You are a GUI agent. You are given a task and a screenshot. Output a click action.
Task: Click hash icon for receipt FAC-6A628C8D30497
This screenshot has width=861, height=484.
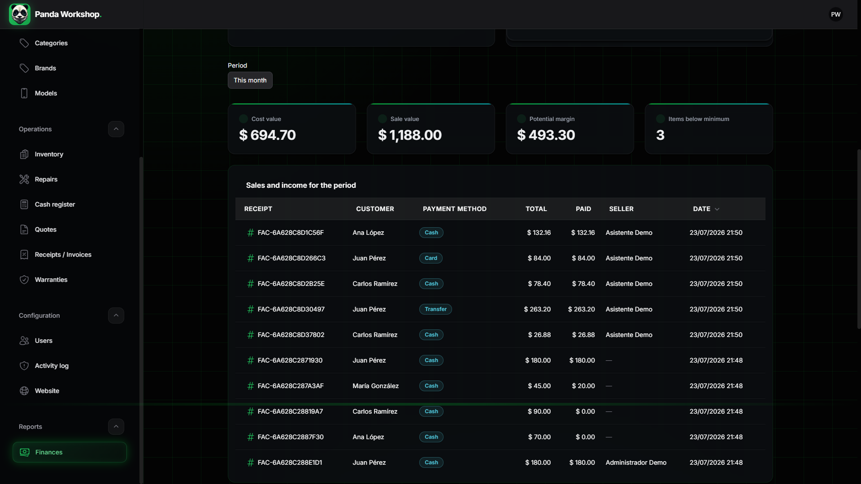[251, 309]
